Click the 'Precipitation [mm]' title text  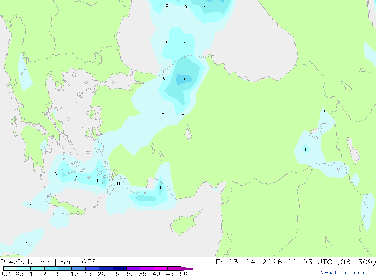pyautogui.click(x=38, y=262)
